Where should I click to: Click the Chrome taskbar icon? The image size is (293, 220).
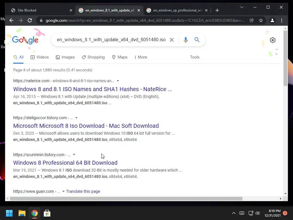(35, 213)
